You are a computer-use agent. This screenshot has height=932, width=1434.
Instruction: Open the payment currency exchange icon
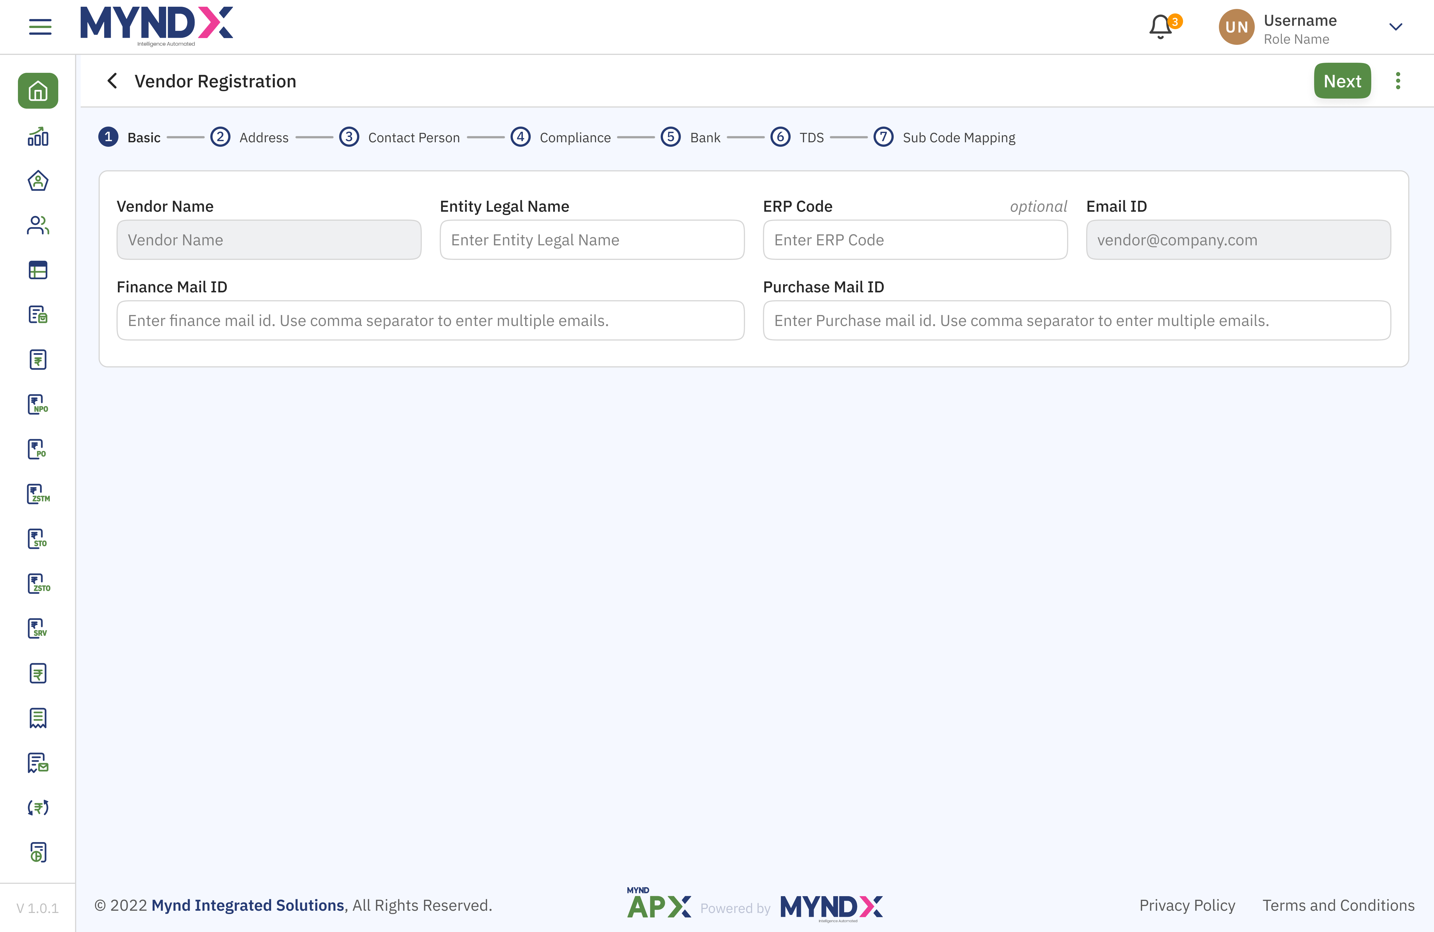coord(38,807)
